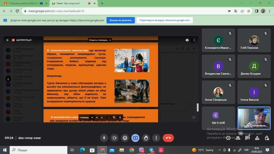The width and height of the screenshot is (274, 154).
Task: Toggle the microphone on or off
Action: pos(104,138)
